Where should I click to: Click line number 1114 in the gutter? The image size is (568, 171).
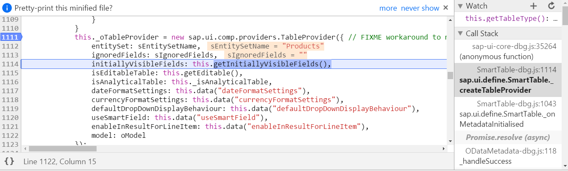click(9, 64)
